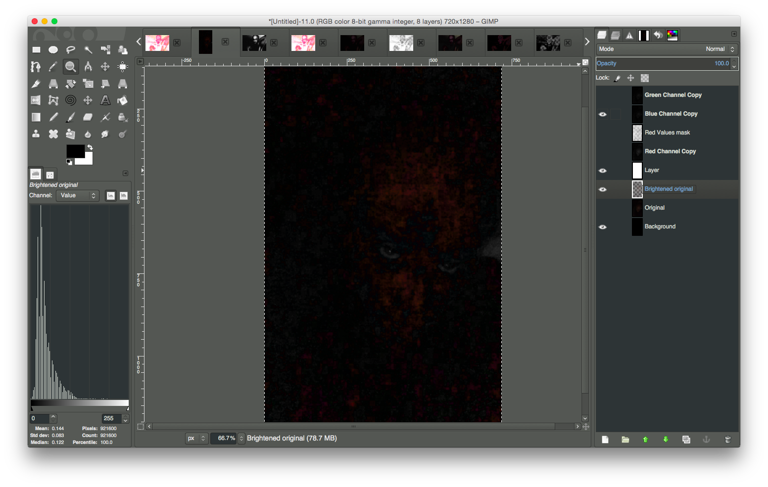Select the Green Channel Copy layer
768x487 pixels.
(667, 95)
